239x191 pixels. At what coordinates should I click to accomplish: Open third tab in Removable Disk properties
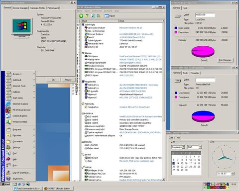click(195, 73)
